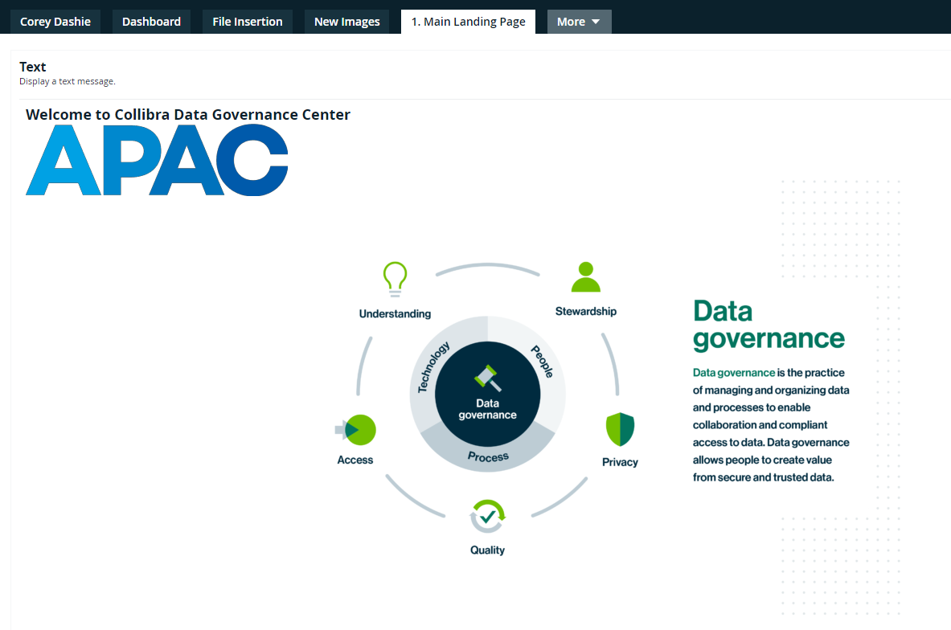
Task: Switch to the New Images tab
Action: click(x=347, y=22)
